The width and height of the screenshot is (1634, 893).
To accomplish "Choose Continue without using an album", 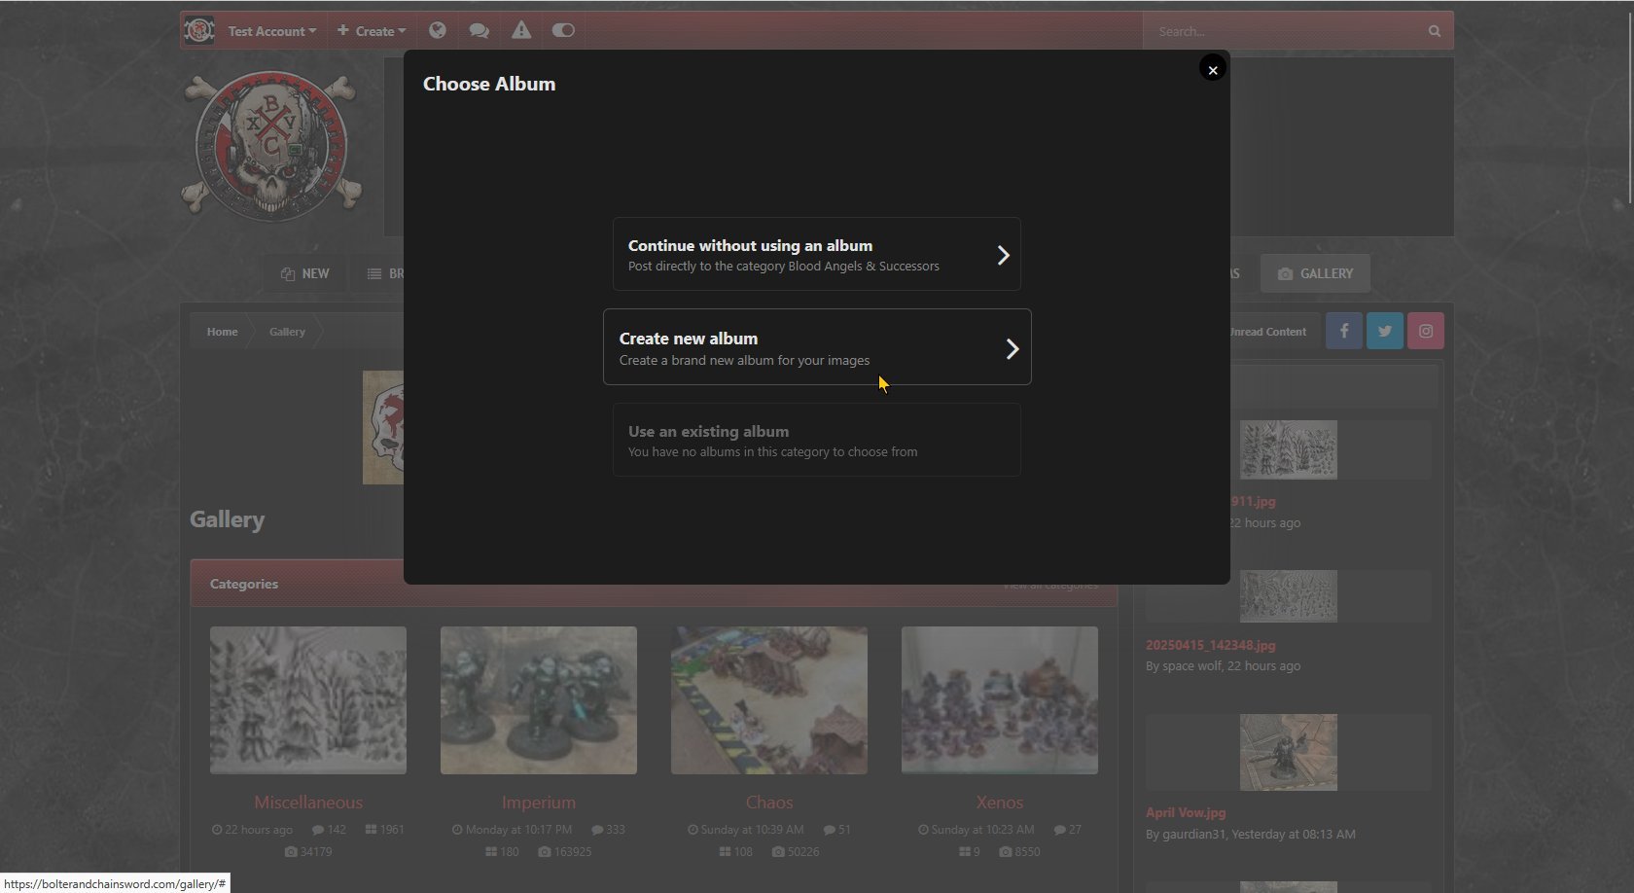I will click(x=817, y=254).
